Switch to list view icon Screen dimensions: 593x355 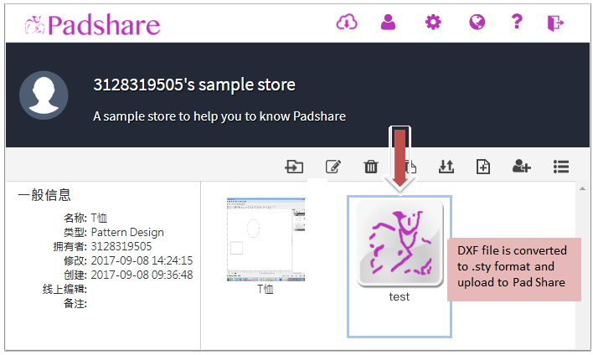pyautogui.click(x=561, y=167)
